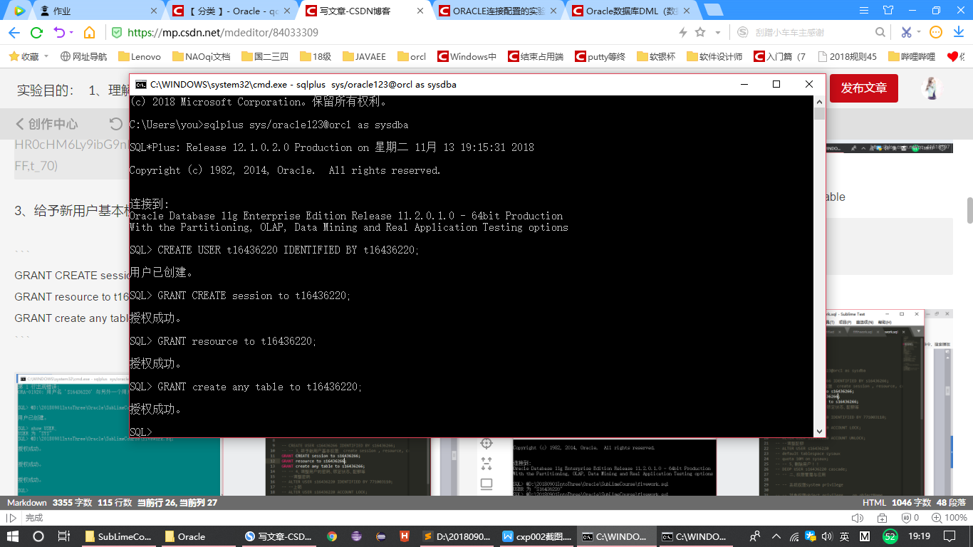This screenshot has width=973, height=547.
Task: Open the 2018规则45 bookmark
Action: pos(847,56)
